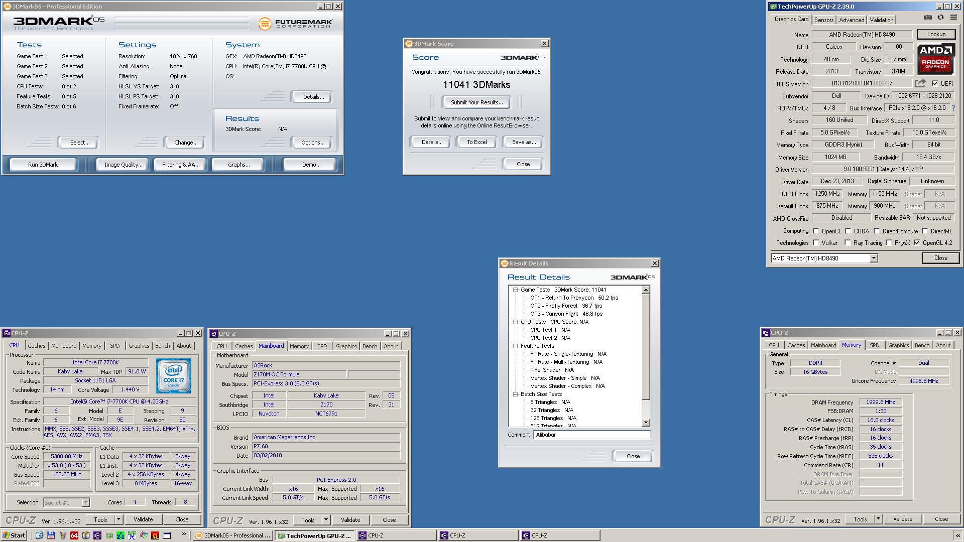Toggle the PhysX checkbox

coord(889,243)
